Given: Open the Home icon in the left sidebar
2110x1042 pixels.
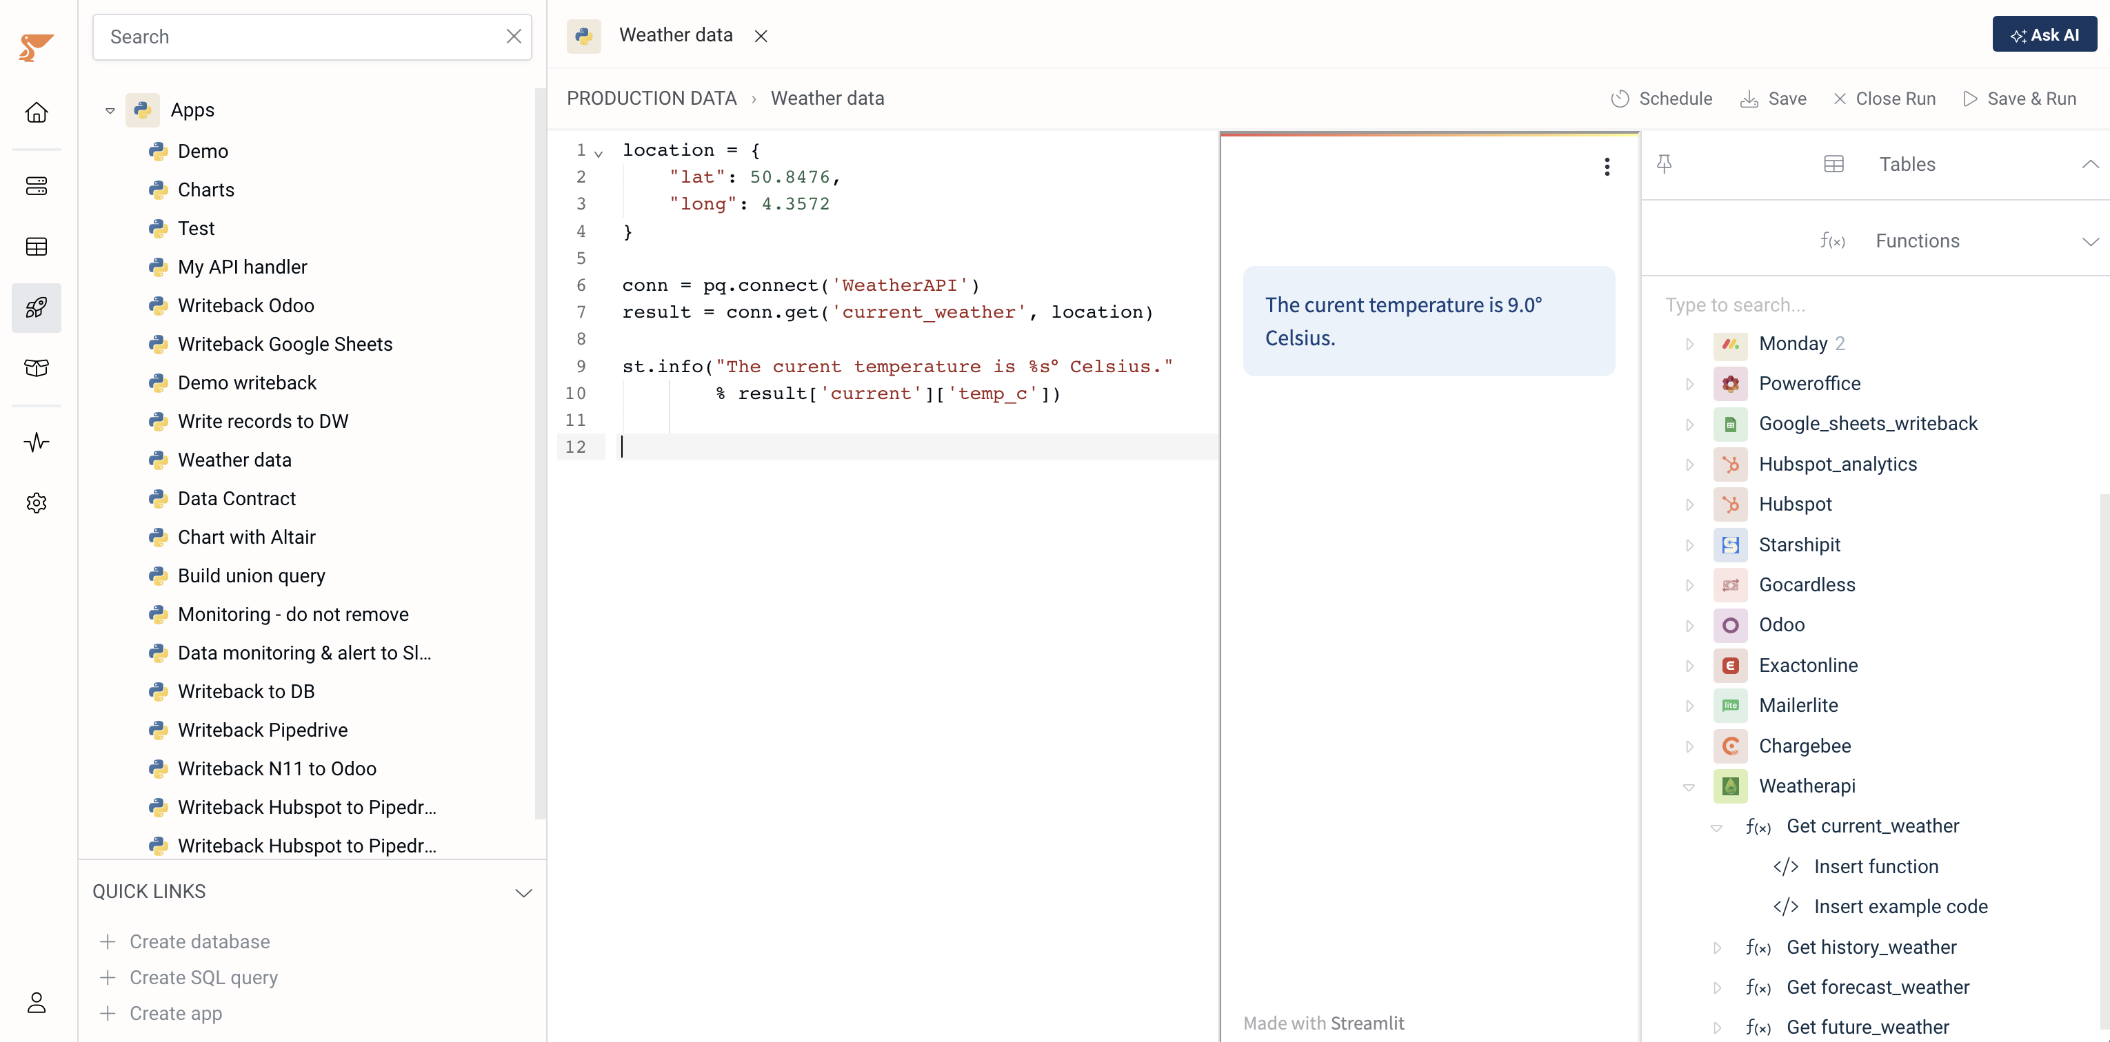Looking at the screenshot, I should (36, 112).
